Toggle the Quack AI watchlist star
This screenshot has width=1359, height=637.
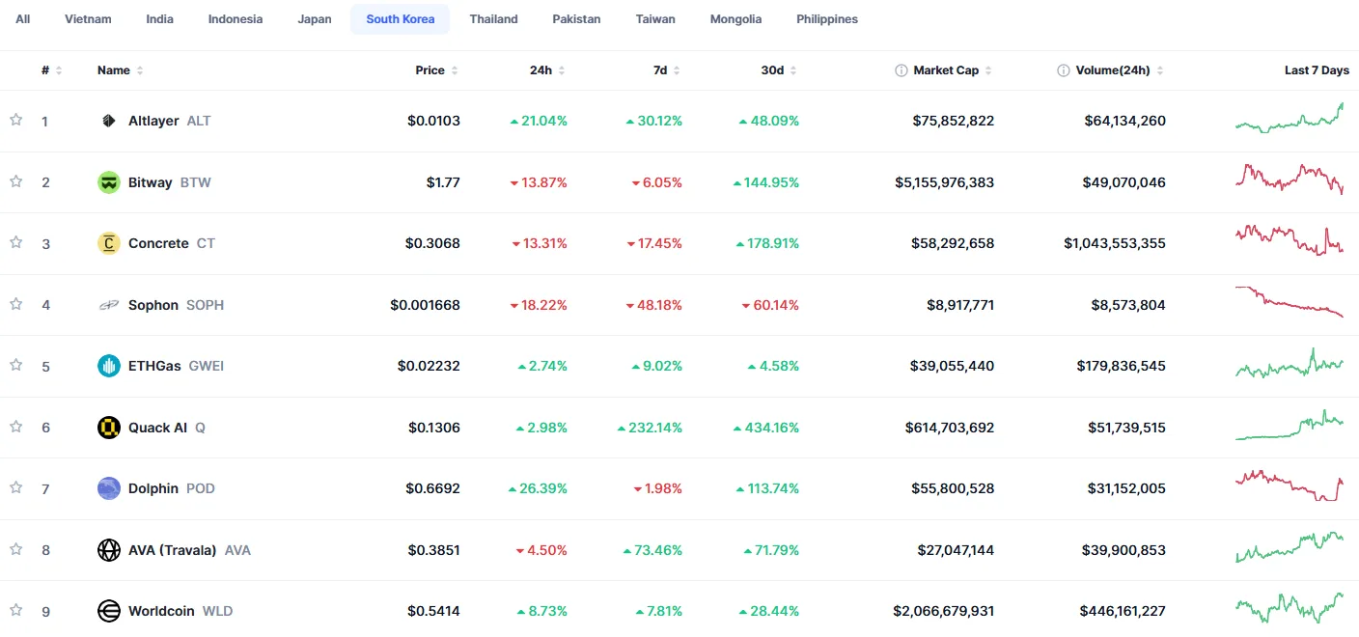click(x=15, y=427)
